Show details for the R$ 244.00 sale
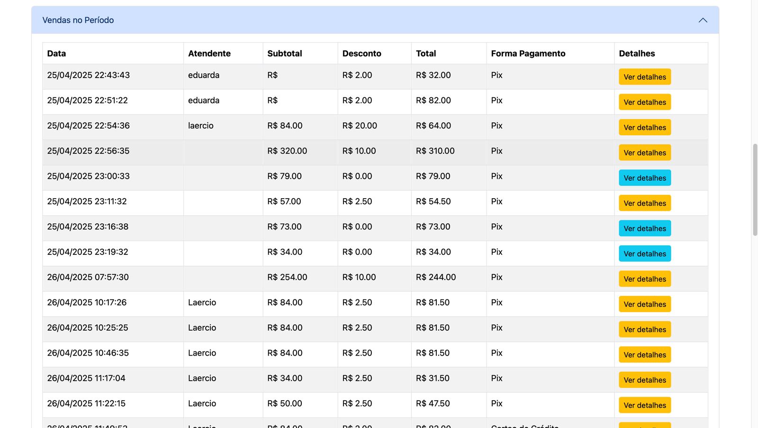Screen dimensions: 758x428 click(x=644, y=279)
